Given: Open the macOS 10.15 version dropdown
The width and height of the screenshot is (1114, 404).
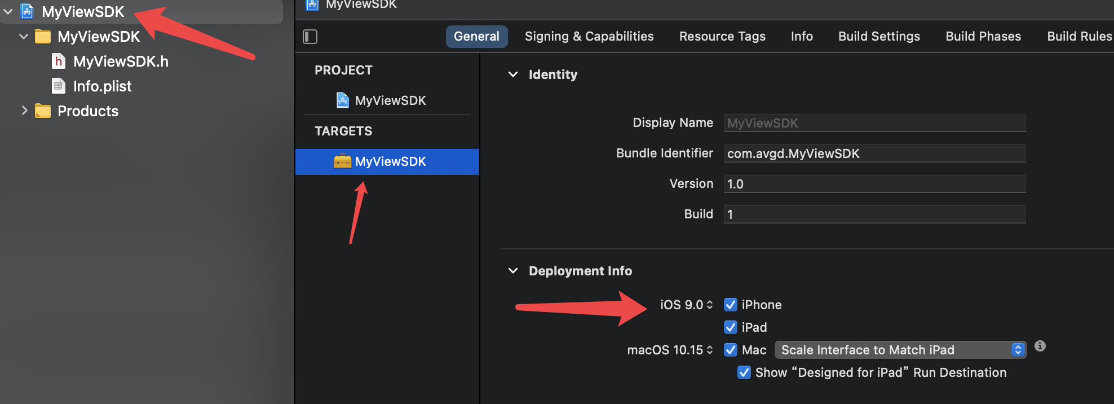Looking at the screenshot, I should pyautogui.click(x=670, y=350).
